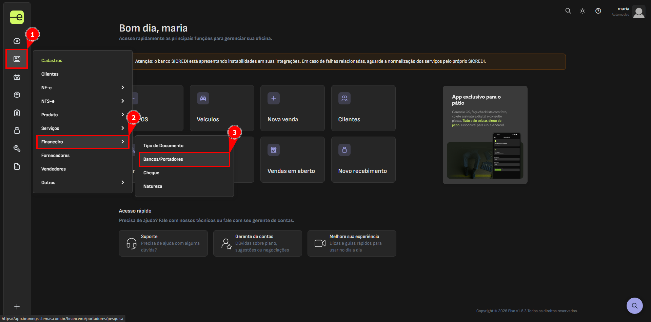The image size is (651, 322).
Task: Click the video camera icon on Melhore sua experiência
Action: [x=320, y=243]
